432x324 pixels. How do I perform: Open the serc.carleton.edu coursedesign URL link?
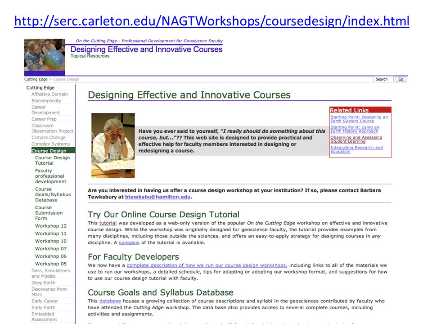coord(211,21)
